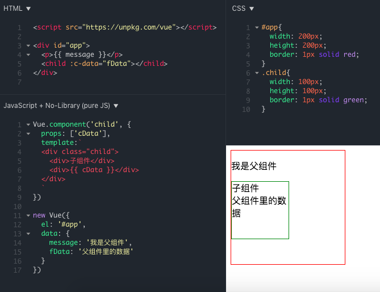
Task: Click the template: line in JavaScript
Action: (61, 143)
